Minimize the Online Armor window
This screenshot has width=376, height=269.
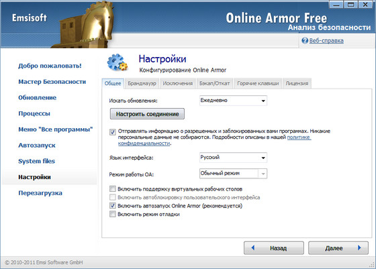point(336,5)
